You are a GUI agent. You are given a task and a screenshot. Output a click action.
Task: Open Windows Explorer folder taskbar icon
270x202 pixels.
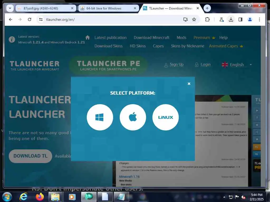(56, 197)
